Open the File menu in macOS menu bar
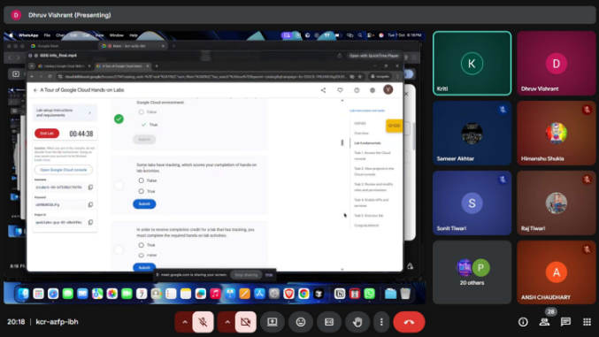 click(x=47, y=35)
